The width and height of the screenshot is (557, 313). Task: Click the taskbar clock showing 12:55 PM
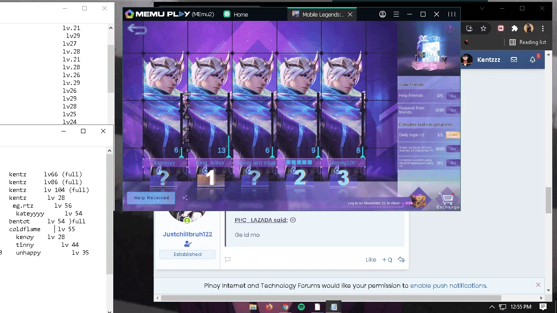click(521, 307)
